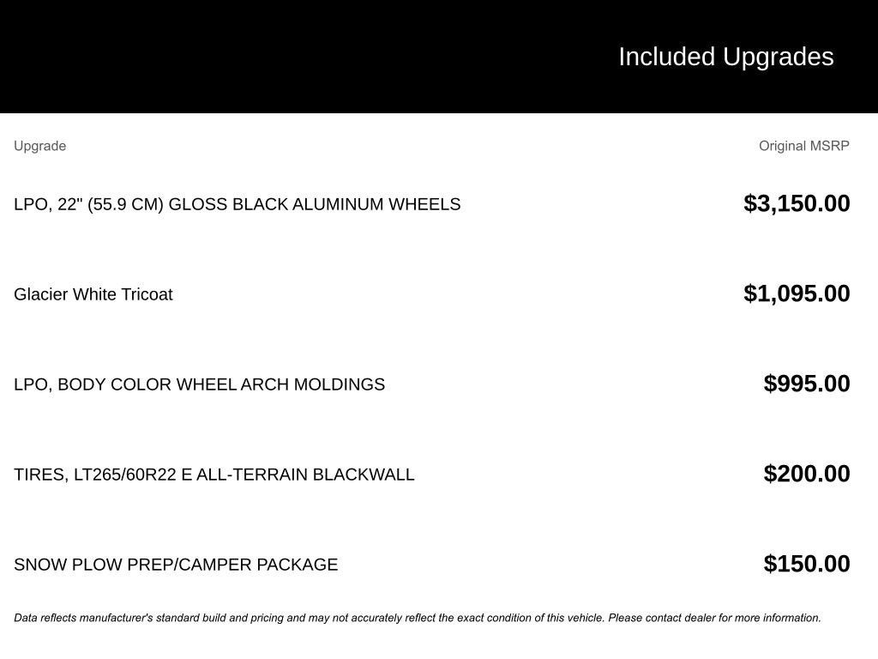Viewport: 878px width, 659px height.
Task: Click the $150.00 price value
Action: 807,565
